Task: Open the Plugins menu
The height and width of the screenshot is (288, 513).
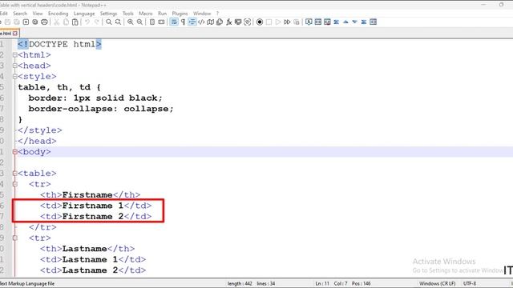Action: pos(180,14)
